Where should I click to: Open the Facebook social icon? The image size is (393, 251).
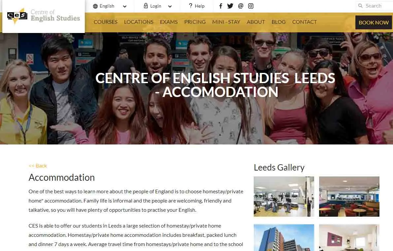220,6
